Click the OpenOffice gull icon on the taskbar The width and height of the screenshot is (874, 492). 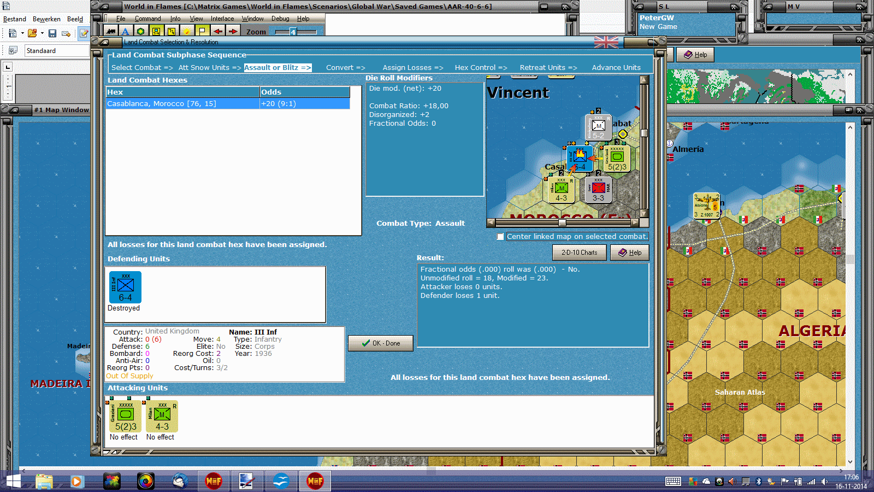[x=281, y=482]
